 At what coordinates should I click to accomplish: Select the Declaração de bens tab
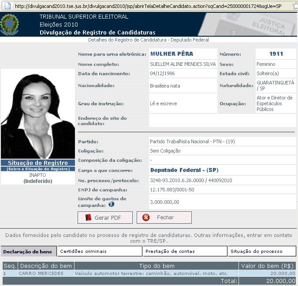(29, 252)
